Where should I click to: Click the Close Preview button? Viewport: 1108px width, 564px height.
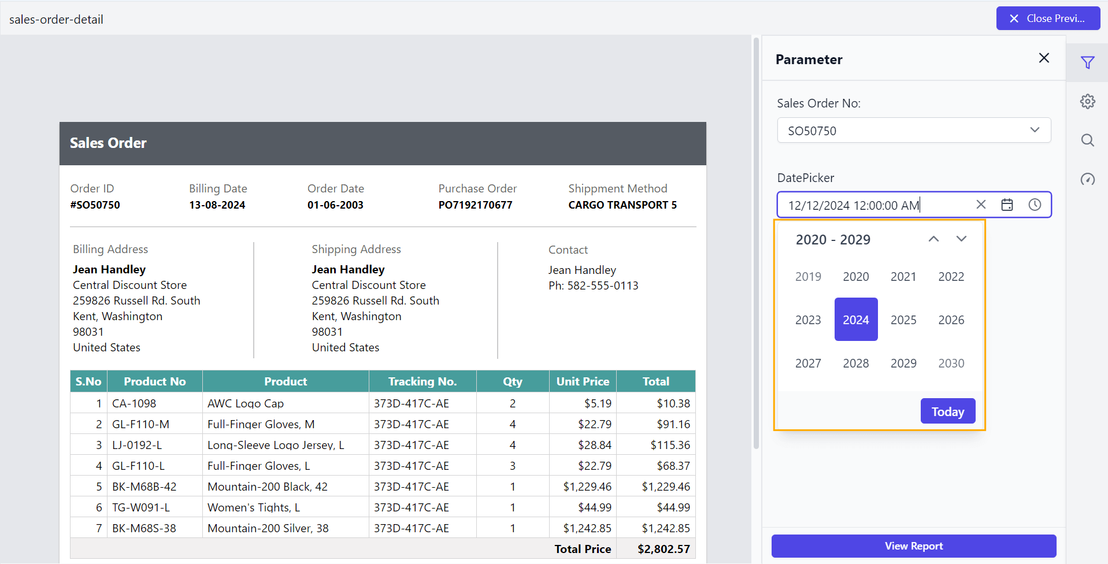[1047, 18]
